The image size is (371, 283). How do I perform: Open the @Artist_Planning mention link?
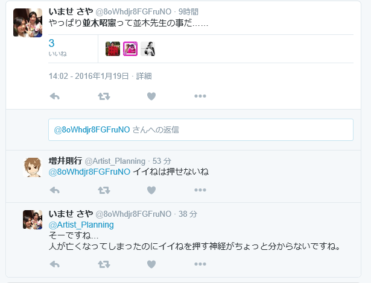coord(81,225)
